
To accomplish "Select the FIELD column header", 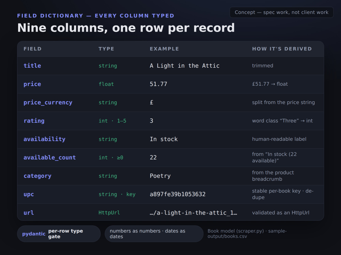I will coord(33,49).
